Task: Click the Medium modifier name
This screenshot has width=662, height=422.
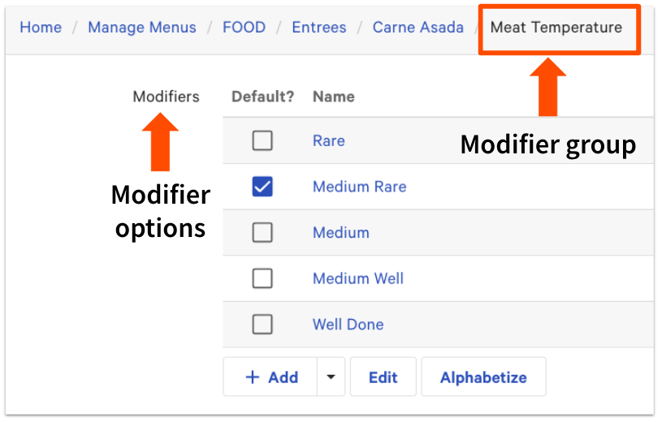Action: tap(341, 233)
